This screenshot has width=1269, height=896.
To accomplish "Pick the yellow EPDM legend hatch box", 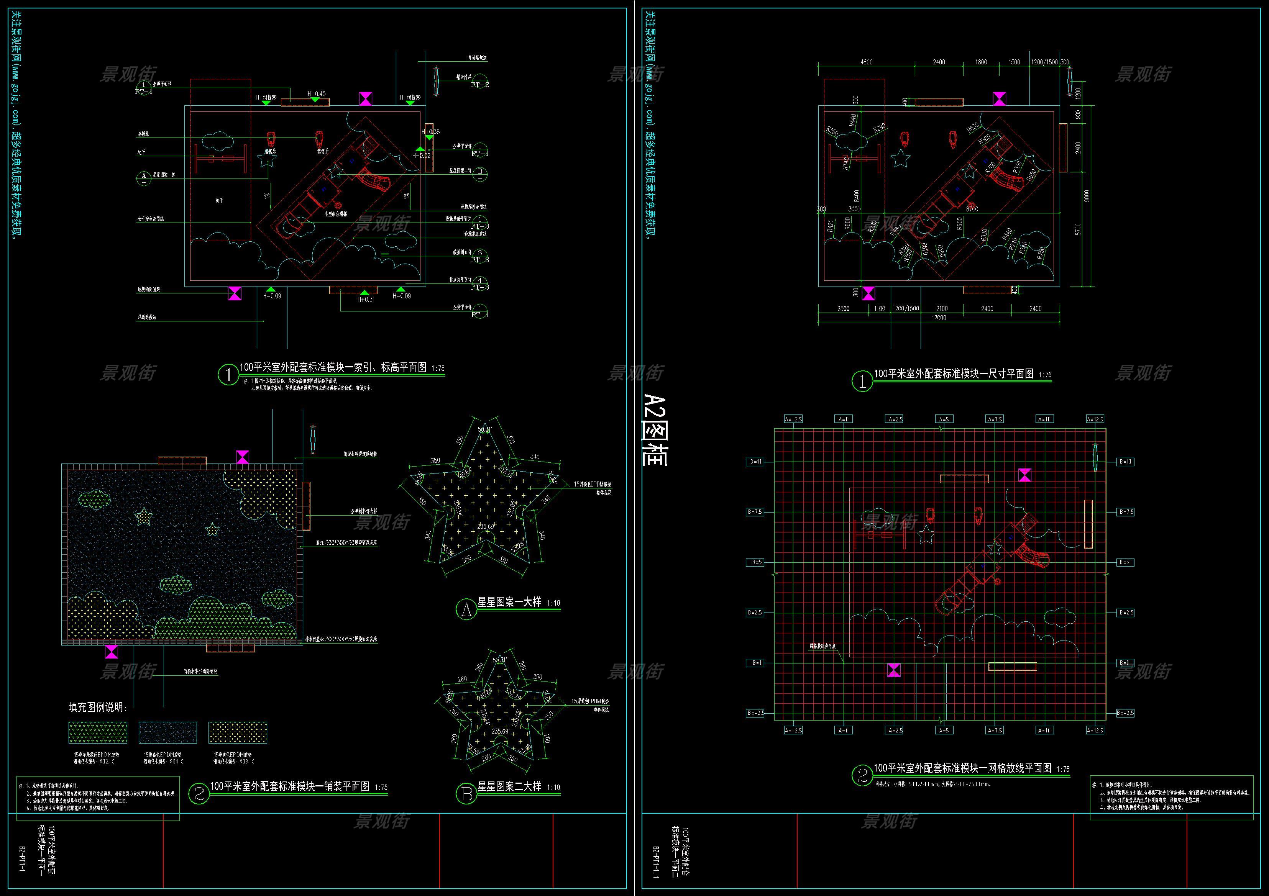I will (238, 732).
